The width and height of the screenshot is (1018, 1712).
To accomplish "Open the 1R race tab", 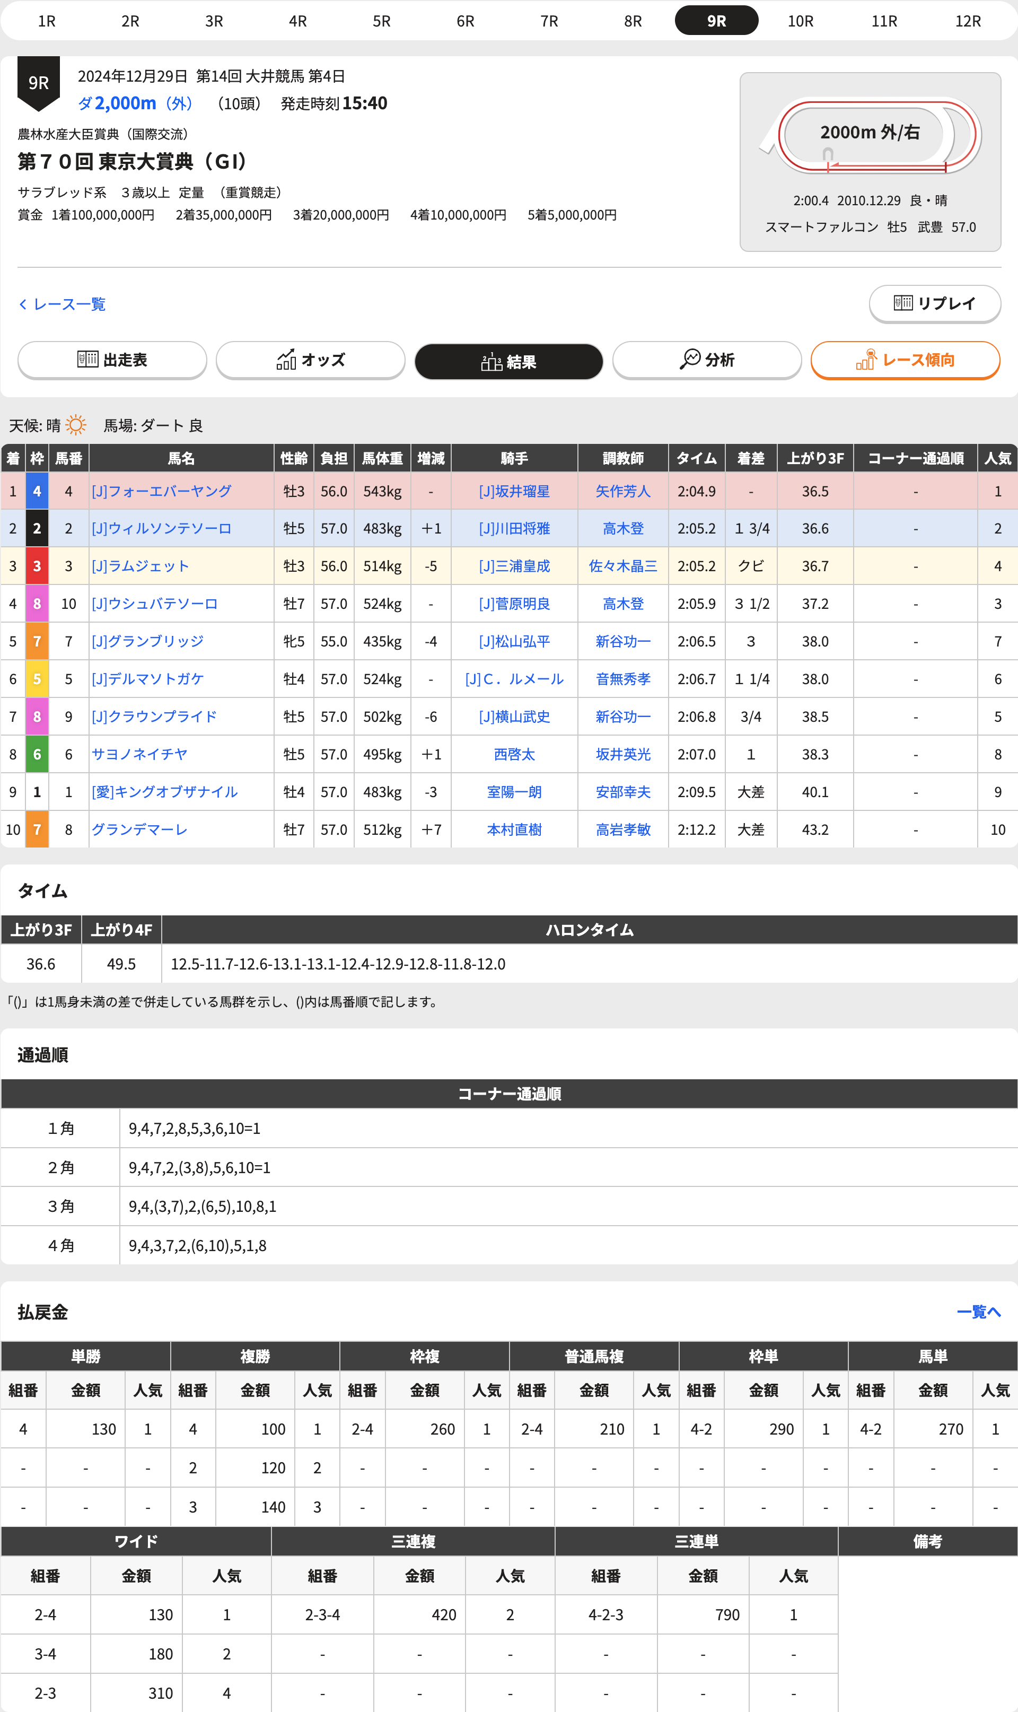I will pyautogui.click(x=47, y=21).
